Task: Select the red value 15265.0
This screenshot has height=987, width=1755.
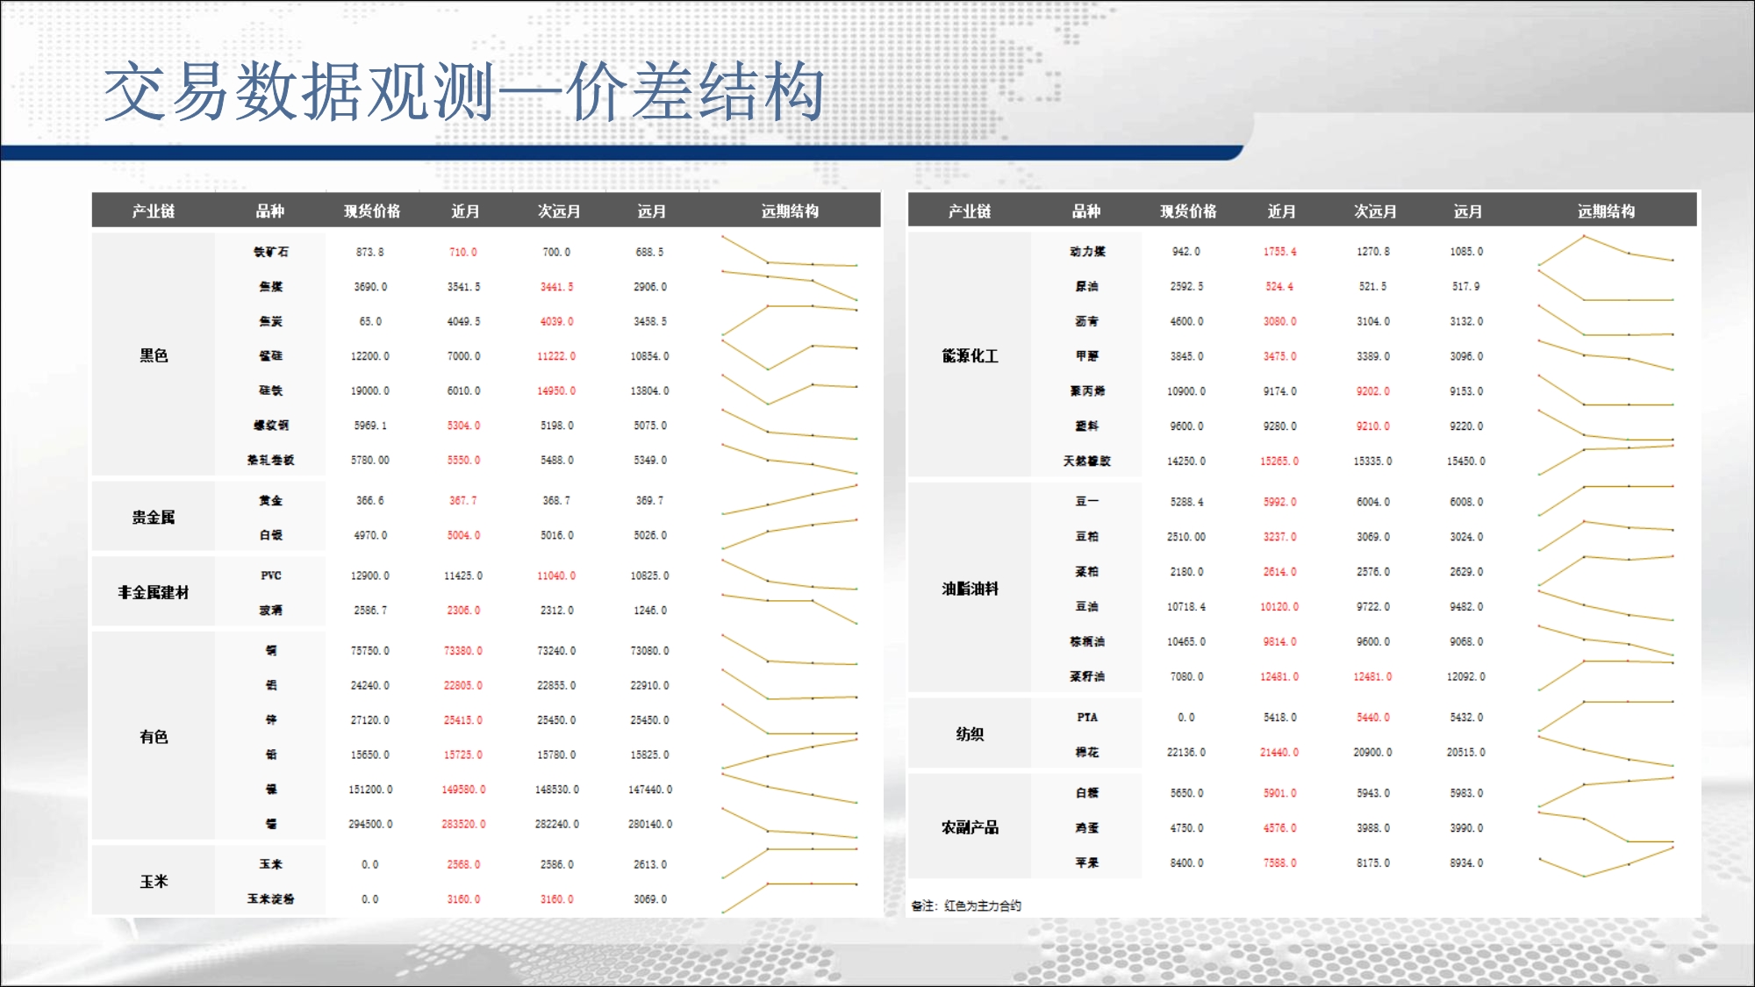Action: (1280, 461)
